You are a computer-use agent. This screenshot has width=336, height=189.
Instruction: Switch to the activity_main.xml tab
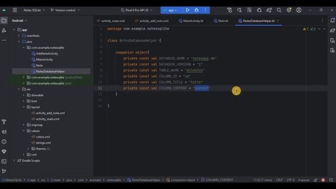click(x=111, y=21)
